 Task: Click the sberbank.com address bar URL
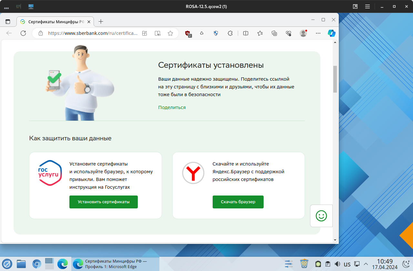pyautogui.click(x=93, y=33)
